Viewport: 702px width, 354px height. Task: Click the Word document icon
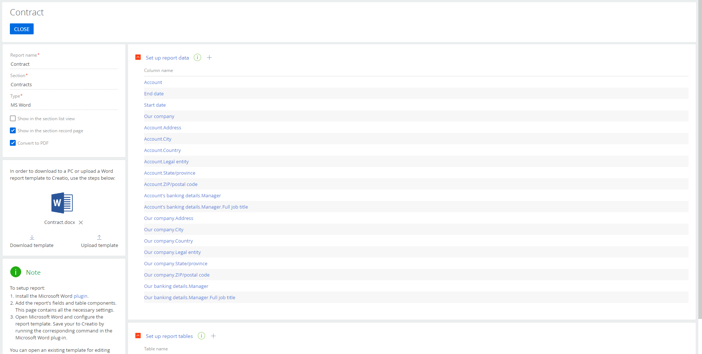click(62, 203)
